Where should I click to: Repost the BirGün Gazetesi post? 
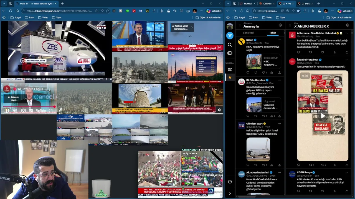click(x=256, y=116)
